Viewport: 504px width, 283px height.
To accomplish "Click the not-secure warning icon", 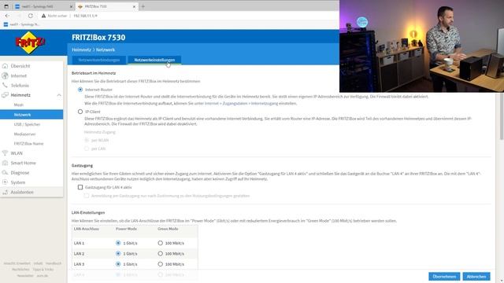I will [x=43, y=16].
